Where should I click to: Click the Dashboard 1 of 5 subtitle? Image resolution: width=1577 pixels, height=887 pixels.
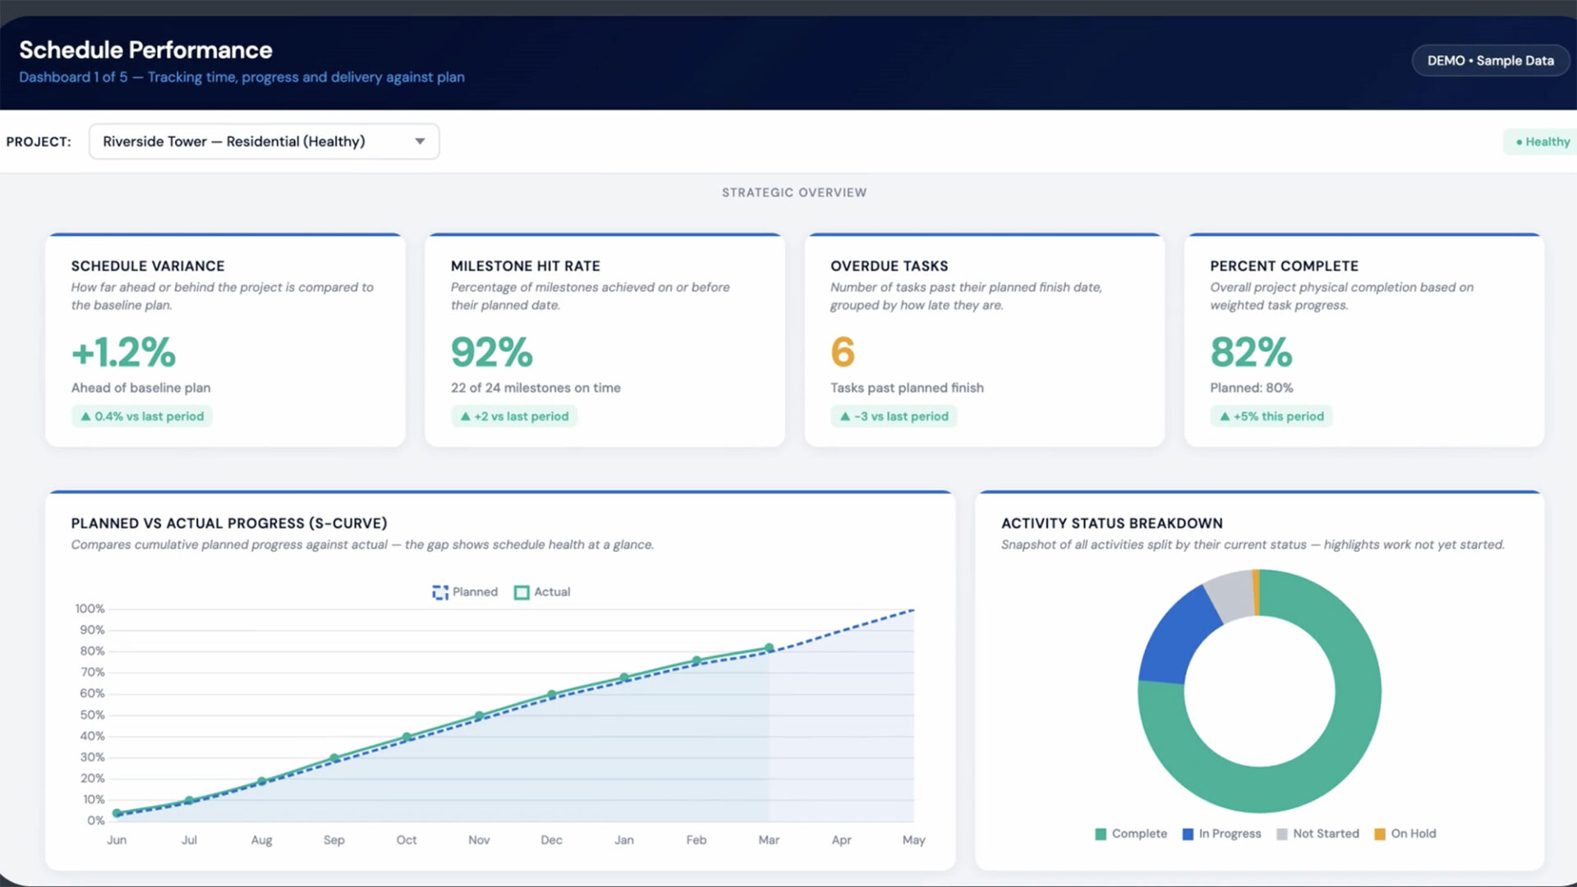(x=241, y=77)
